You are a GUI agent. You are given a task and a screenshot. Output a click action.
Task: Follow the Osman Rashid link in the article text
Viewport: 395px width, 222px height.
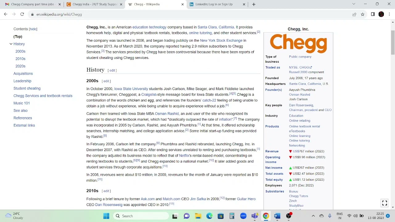click(167, 114)
